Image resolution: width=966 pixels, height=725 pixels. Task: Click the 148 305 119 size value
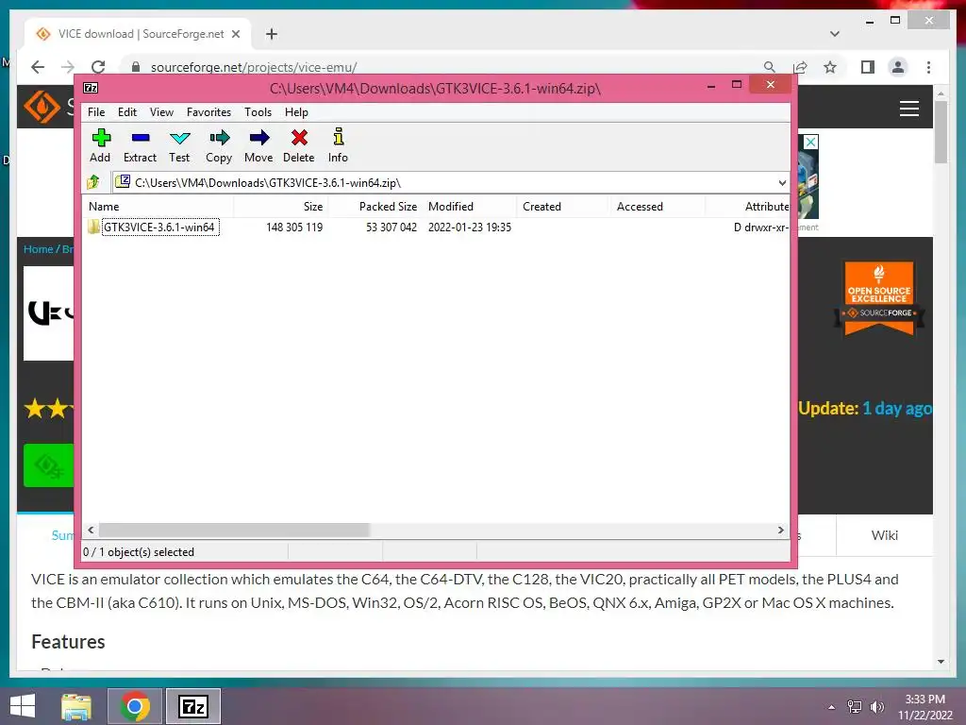(x=294, y=228)
